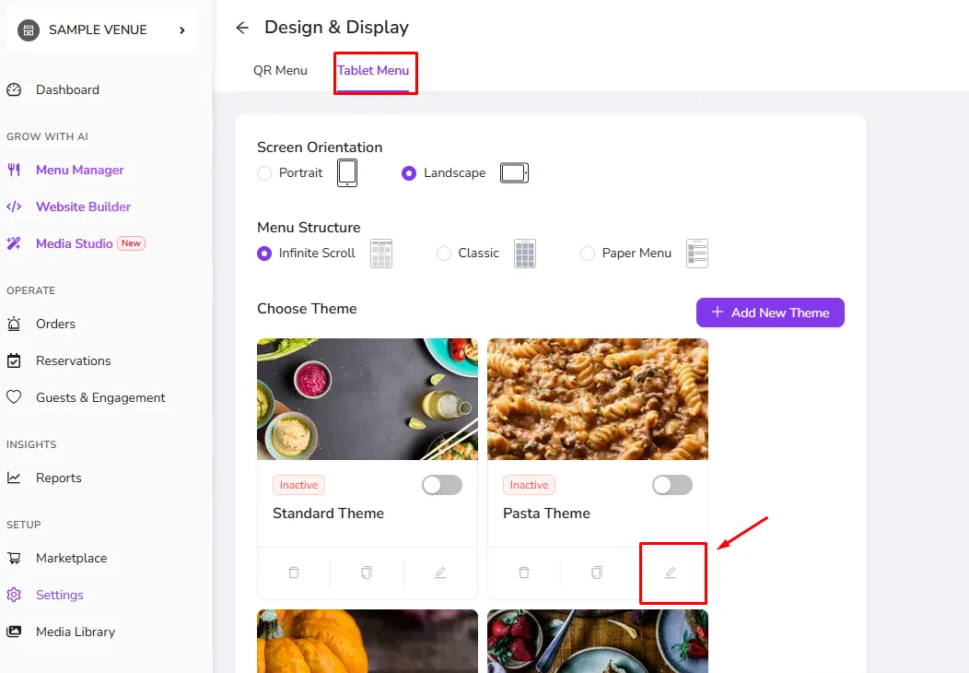Screen dimensions: 969x673
Task: Expand the Sample Venue chevron
Action: [x=181, y=30]
